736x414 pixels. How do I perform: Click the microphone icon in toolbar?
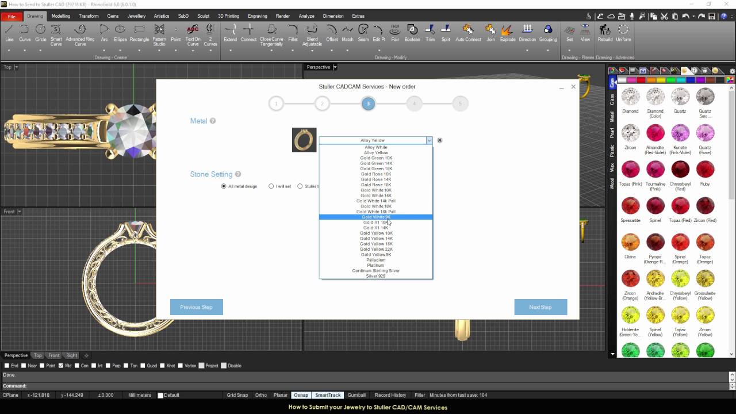coord(632,17)
